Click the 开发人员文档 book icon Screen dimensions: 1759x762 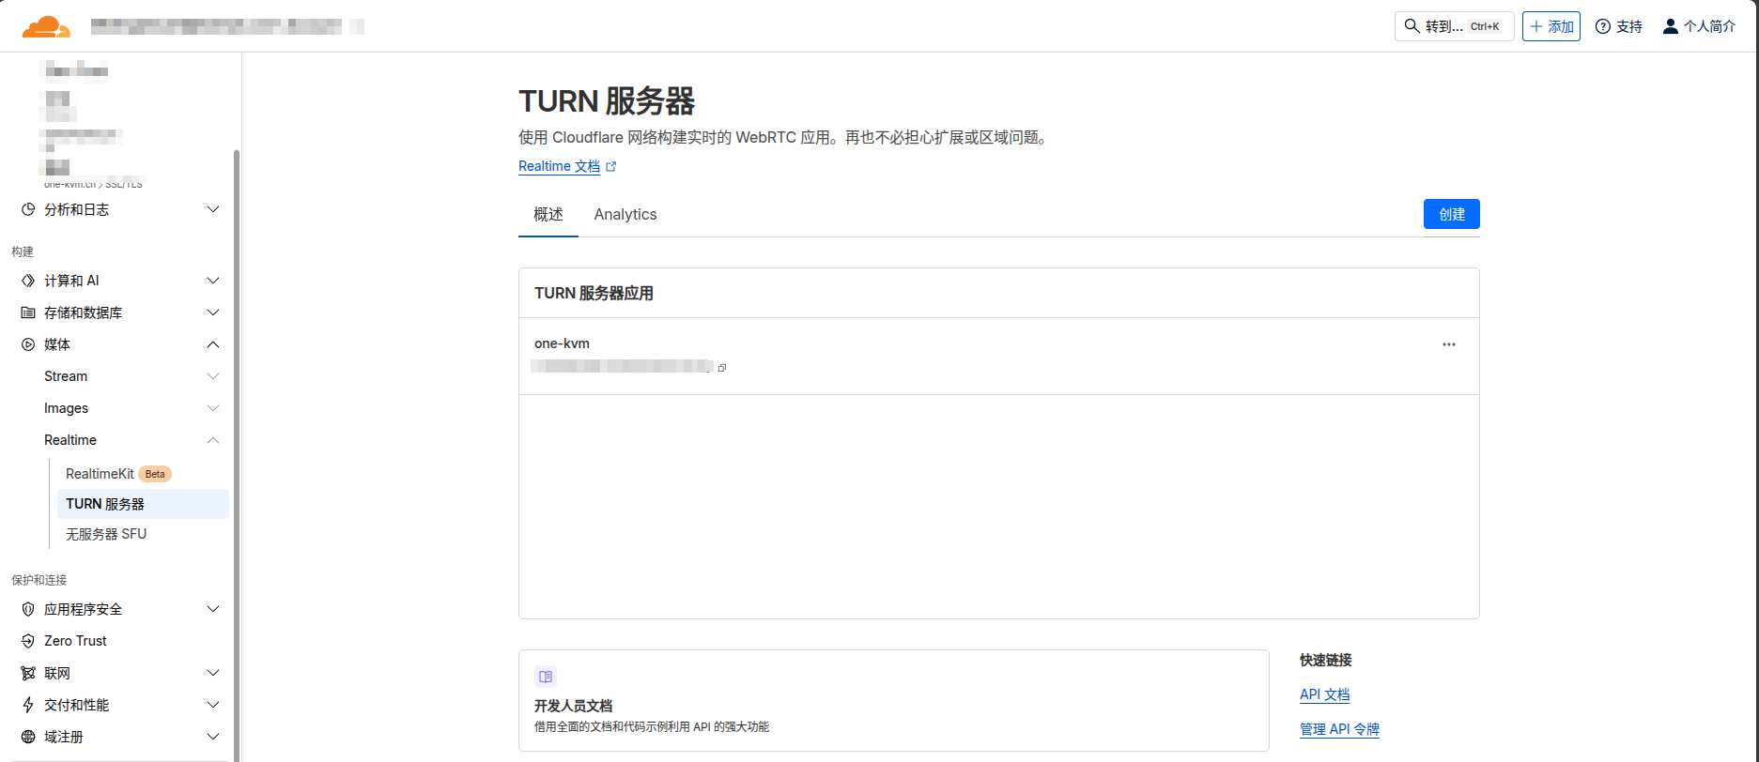pyautogui.click(x=546, y=677)
